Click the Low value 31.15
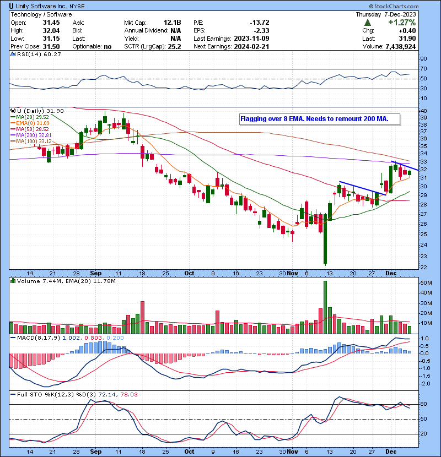The height and width of the screenshot is (457, 441). tap(51, 39)
